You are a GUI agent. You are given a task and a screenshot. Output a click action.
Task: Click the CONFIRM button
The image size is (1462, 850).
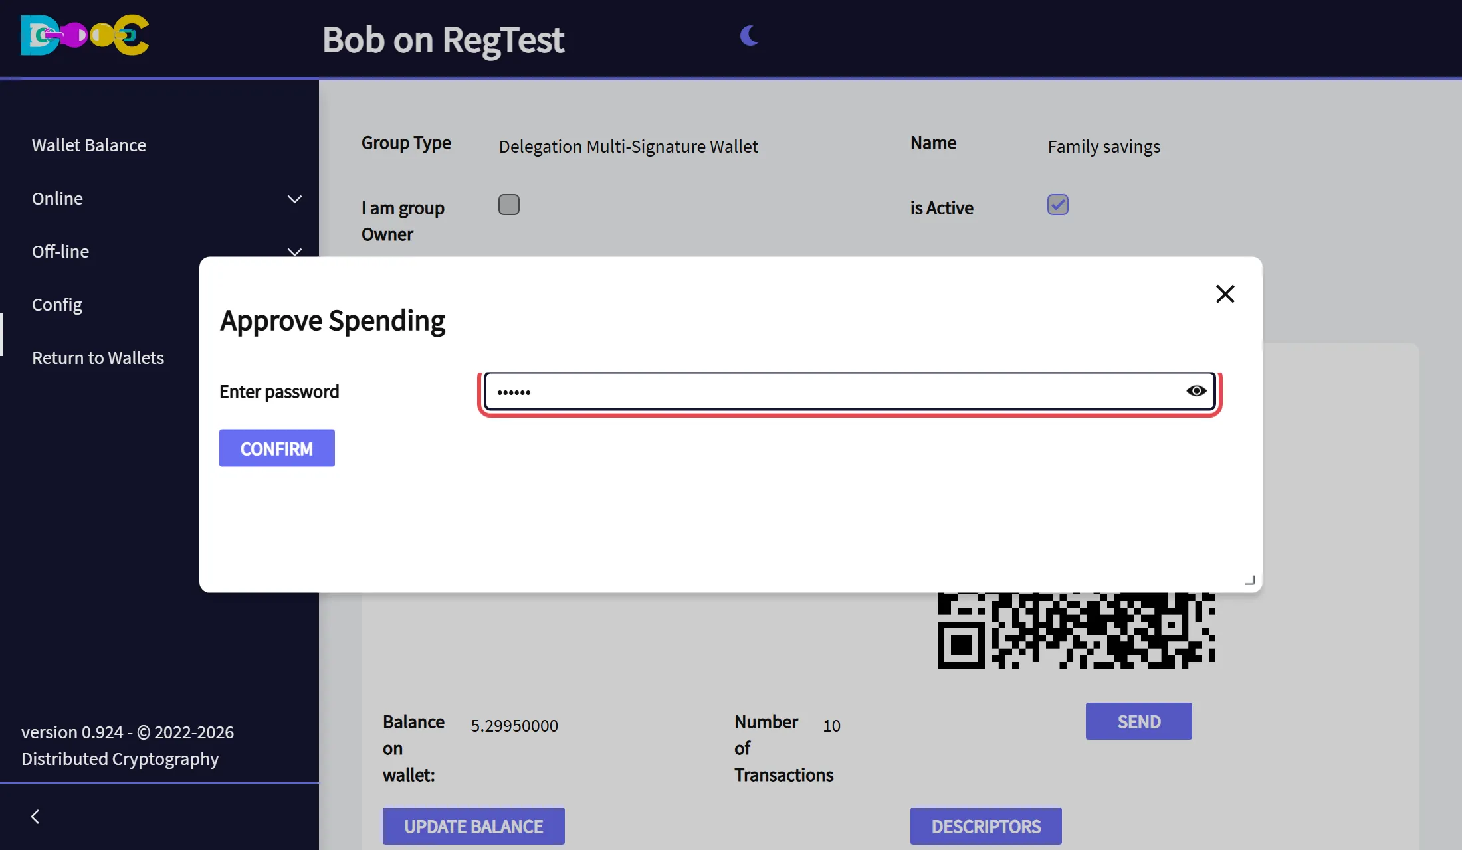pyautogui.click(x=277, y=448)
